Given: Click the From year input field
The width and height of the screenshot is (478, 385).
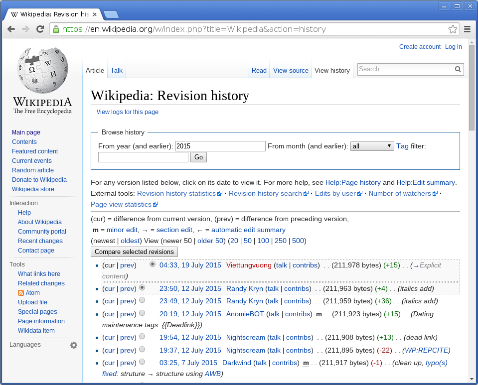Looking at the screenshot, I should point(220,146).
